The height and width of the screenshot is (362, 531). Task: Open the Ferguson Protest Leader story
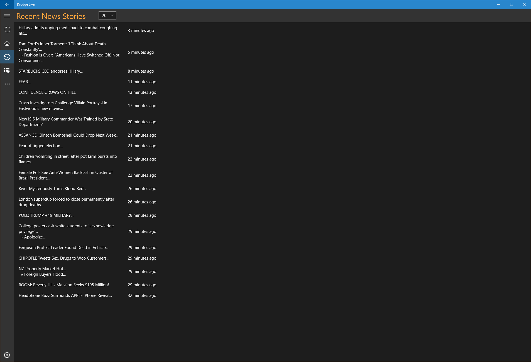tap(63, 247)
